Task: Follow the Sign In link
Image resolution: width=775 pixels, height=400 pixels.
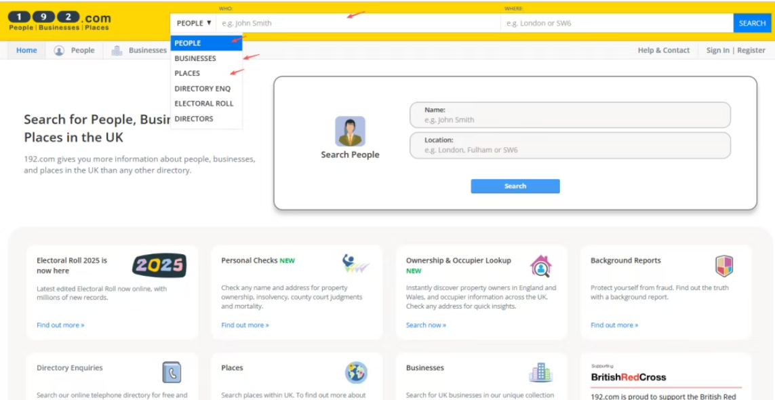Action: pyautogui.click(x=717, y=50)
